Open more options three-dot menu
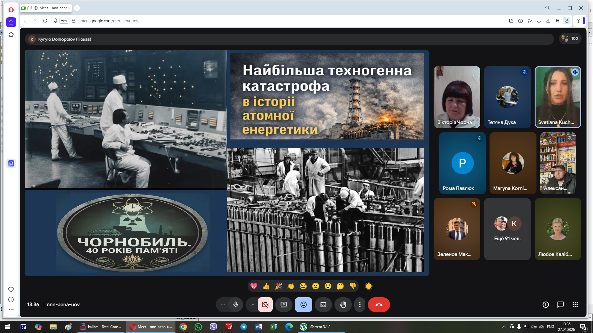593x333 pixels. (360, 305)
